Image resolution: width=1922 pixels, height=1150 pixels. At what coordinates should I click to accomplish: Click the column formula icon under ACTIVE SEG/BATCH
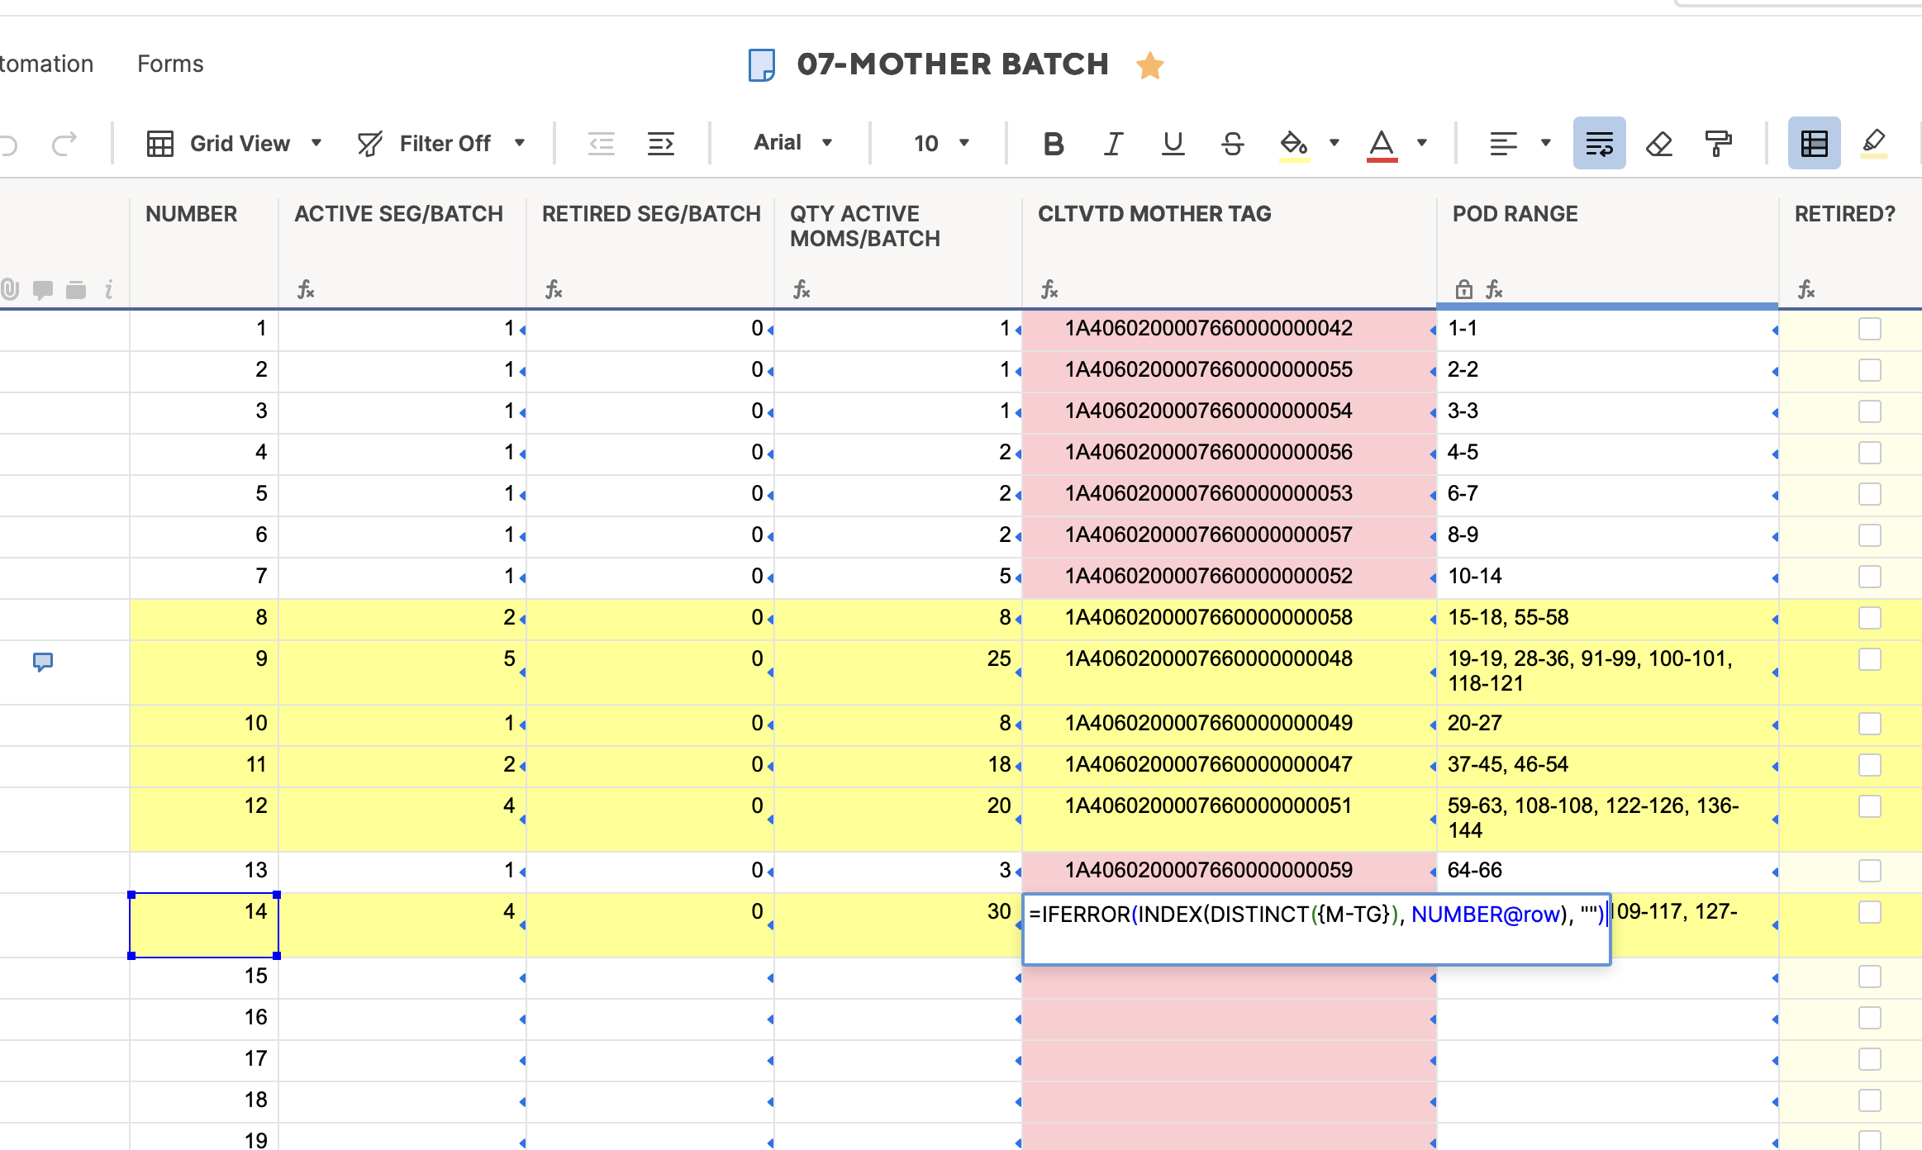coord(306,289)
